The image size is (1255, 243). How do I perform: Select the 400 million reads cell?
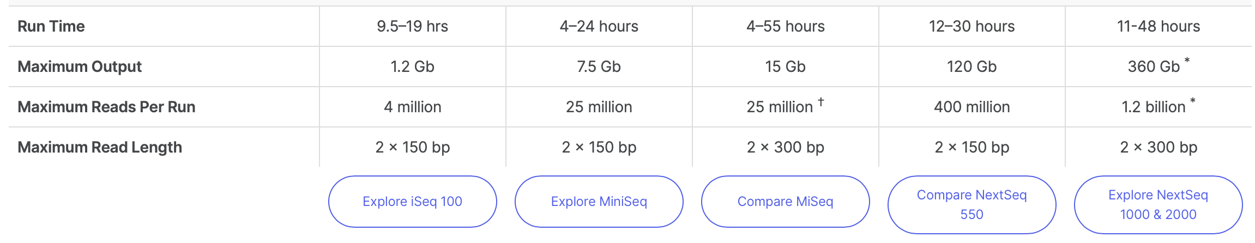972,107
